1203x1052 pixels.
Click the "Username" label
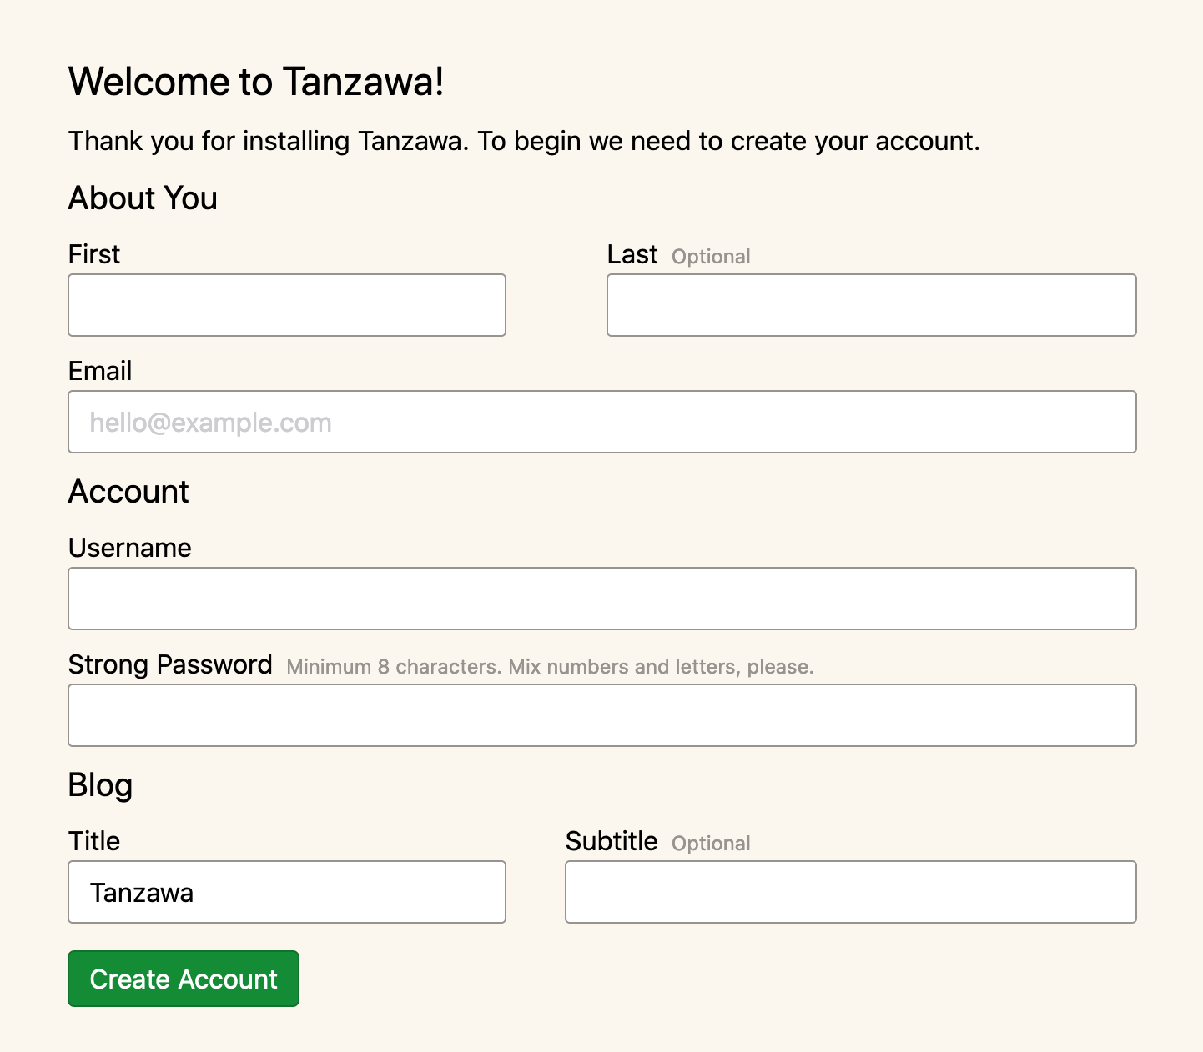[x=130, y=548]
